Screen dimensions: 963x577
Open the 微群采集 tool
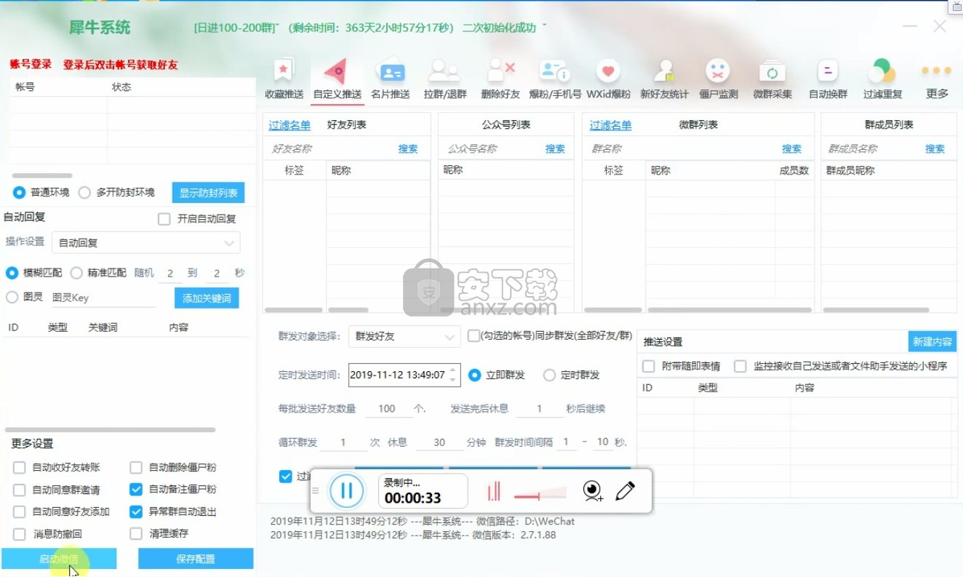coord(772,79)
